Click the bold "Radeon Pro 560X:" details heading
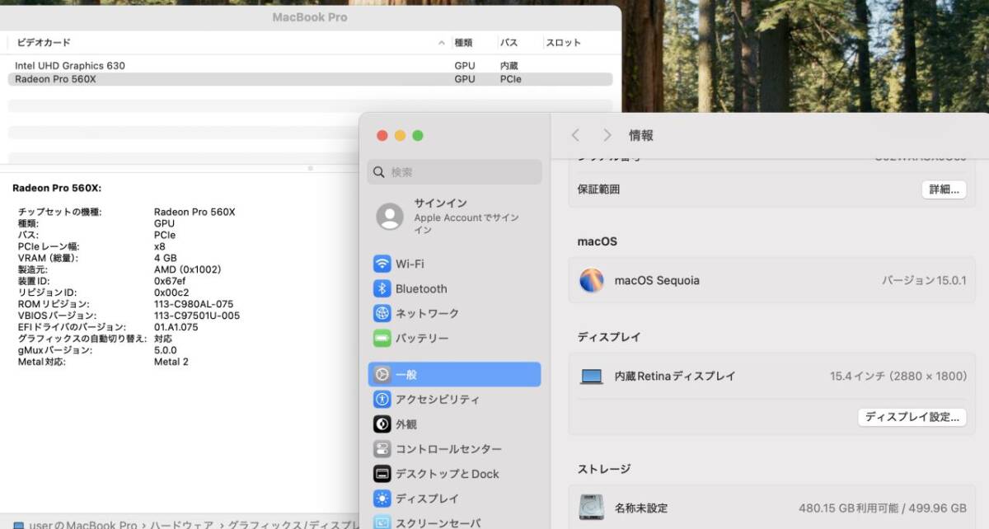The image size is (989, 529). coord(57,188)
